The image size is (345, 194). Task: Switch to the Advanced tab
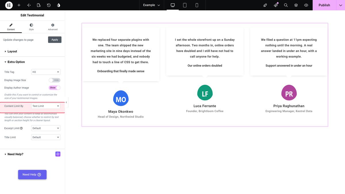(53, 27)
